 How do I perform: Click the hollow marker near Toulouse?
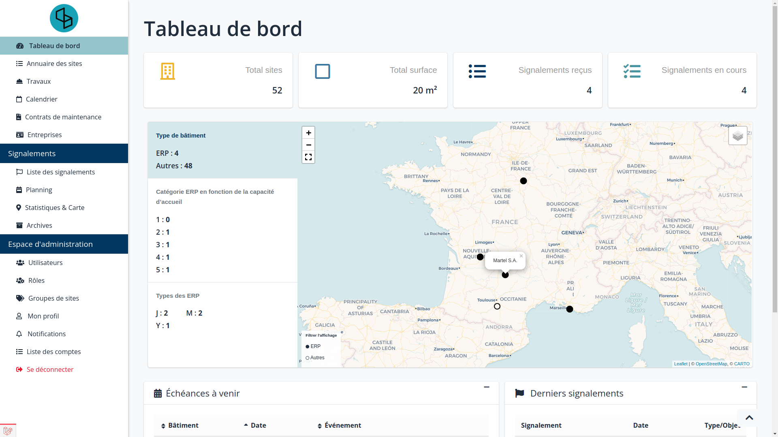coord(497,306)
